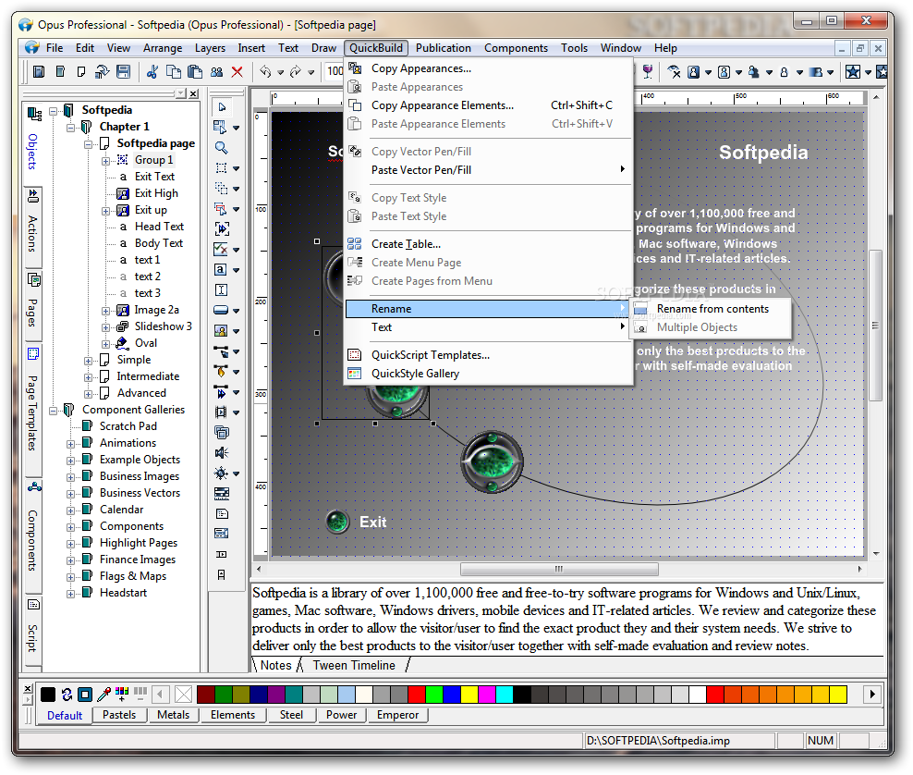This screenshot has height=775, width=913.
Task: Click the Find binoculars toolbar icon
Action: [x=216, y=71]
